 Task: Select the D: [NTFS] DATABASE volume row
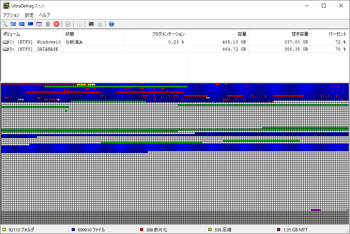click(175, 49)
